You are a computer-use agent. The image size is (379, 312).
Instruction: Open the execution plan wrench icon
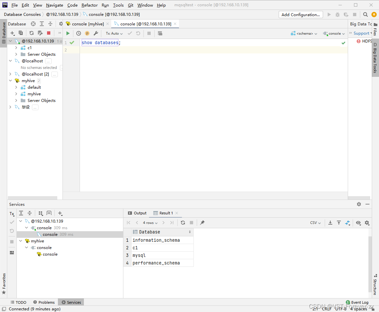click(x=96, y=33)
